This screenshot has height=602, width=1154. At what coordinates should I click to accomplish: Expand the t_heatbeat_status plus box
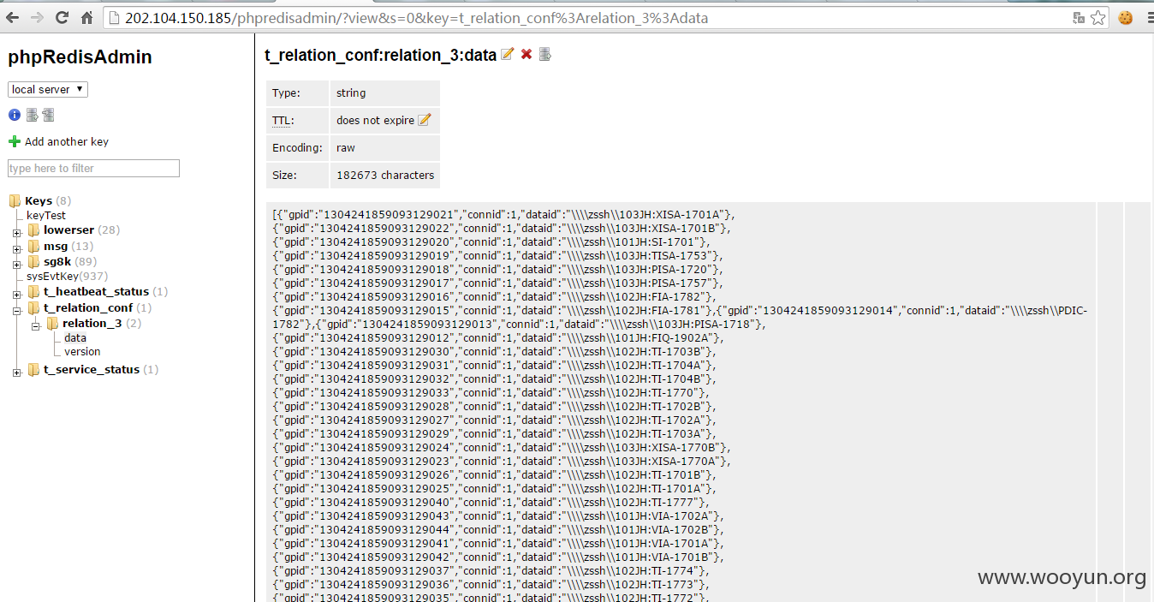tap(17, 293)
